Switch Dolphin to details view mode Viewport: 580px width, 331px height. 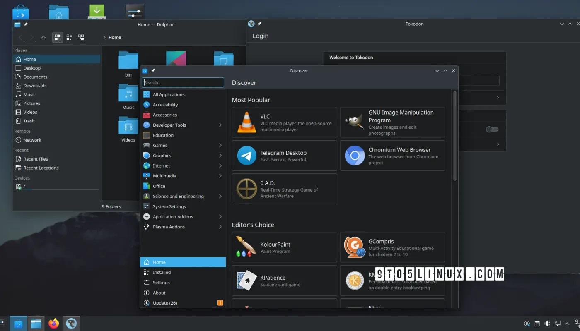[x=81, y=37]
